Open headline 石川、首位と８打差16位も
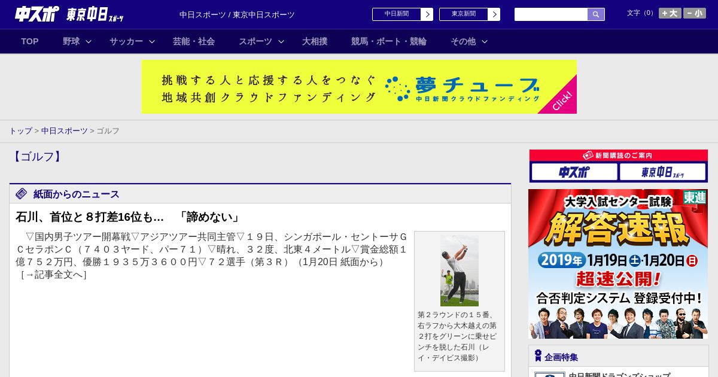This screenshot has height=377, width=718. coord(128,217)
